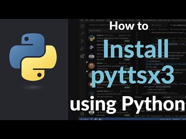This screenshot has height=139, width=186.
Task: Open the Extensions view icon
Action: [x=82, y=56]
